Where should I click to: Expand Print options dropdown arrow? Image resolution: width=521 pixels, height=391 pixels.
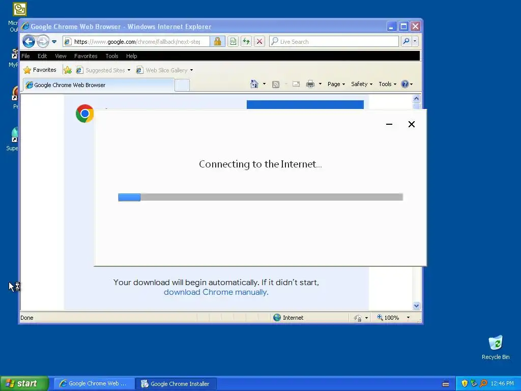click(321, 84)
